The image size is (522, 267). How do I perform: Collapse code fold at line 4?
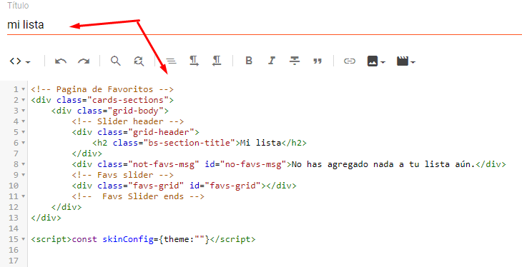(24, 121)
